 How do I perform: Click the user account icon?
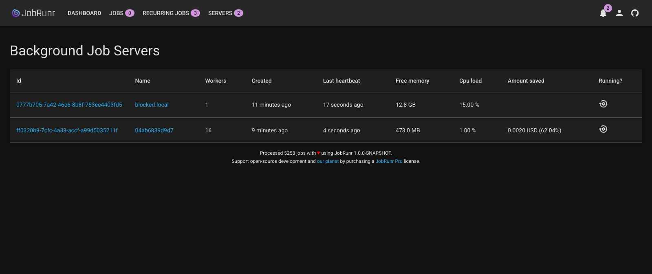point(619,13)
